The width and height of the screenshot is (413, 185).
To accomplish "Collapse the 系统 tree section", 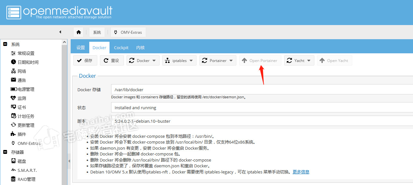I will (x=5, y=44).
